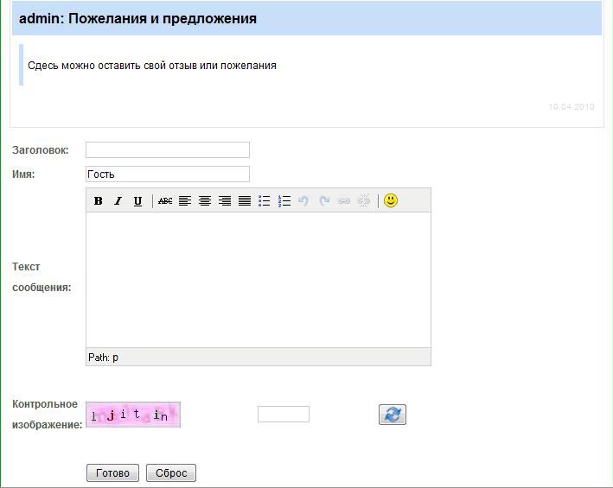Screen dimensions: 613x488
Task: Toggle underline formatting
Action: pyautogui.click(x=137, y=201)
